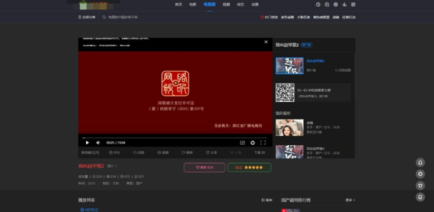Go to next episode 下集
This screenshot has width=434, height=212.
[260, 152]
